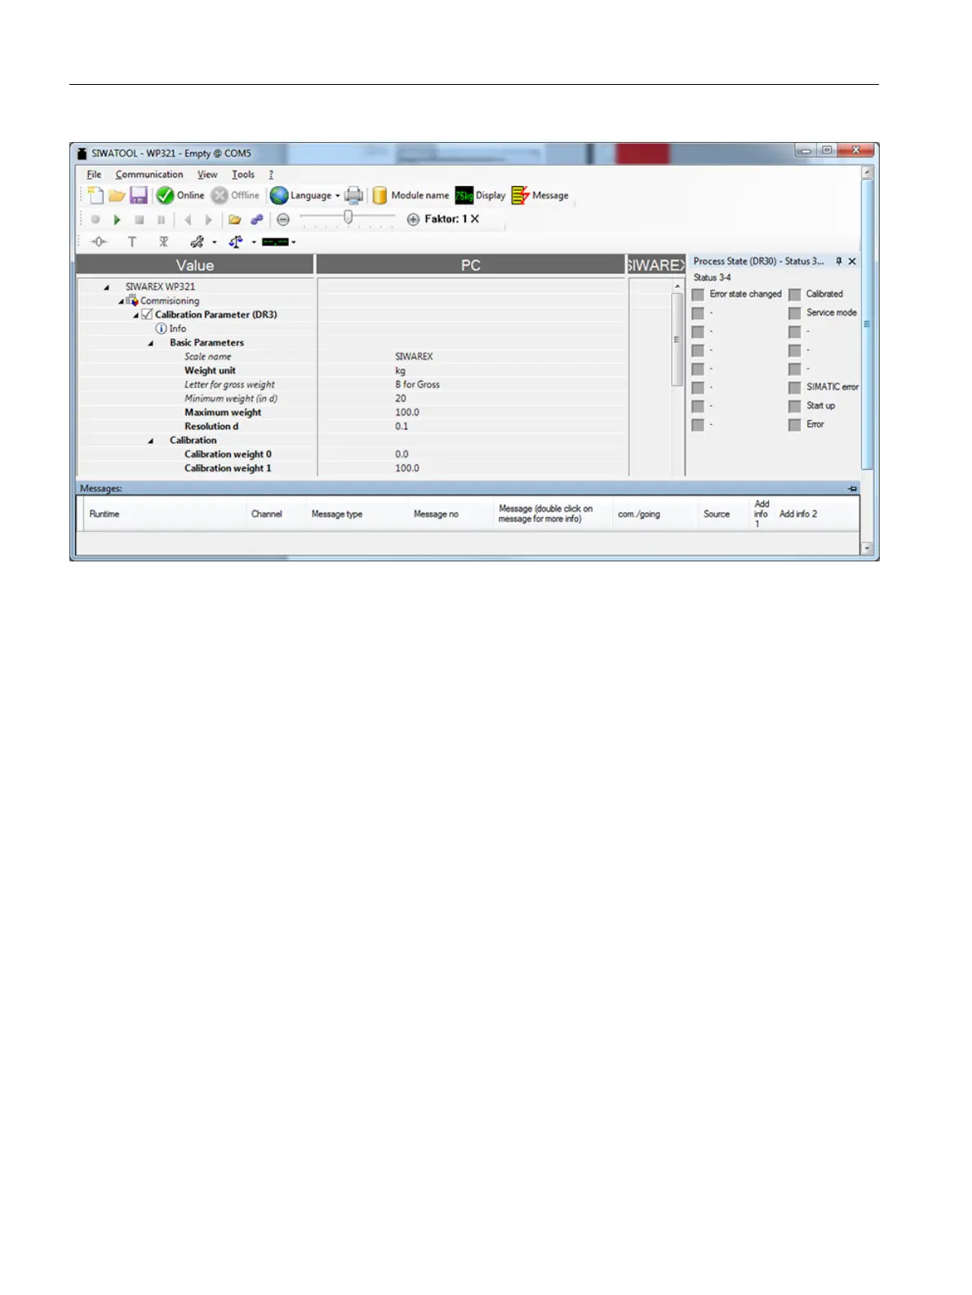
Task: Click the stop square button
Action: 140,220
